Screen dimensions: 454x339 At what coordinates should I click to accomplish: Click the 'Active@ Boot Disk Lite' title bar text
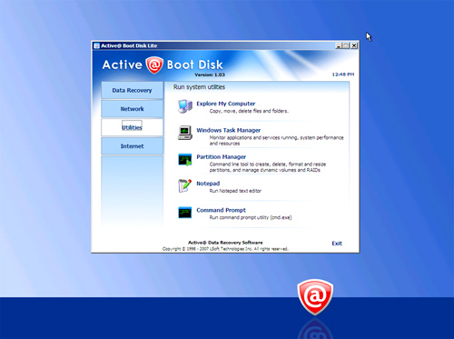coord(129,45)
